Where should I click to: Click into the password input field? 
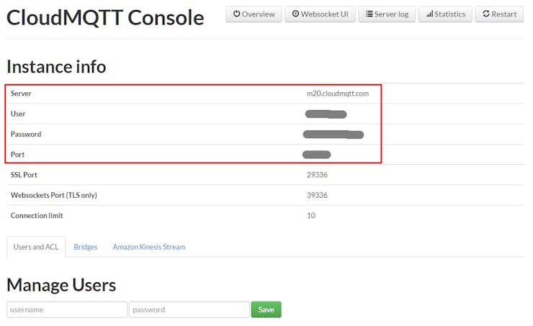pyautogui.click(x=189, y=309)
